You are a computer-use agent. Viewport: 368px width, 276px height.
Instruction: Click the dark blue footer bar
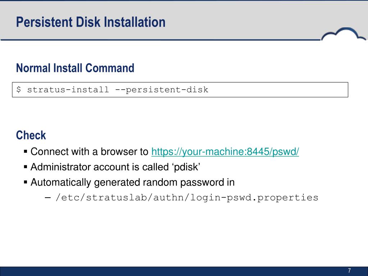coord(184,271)
